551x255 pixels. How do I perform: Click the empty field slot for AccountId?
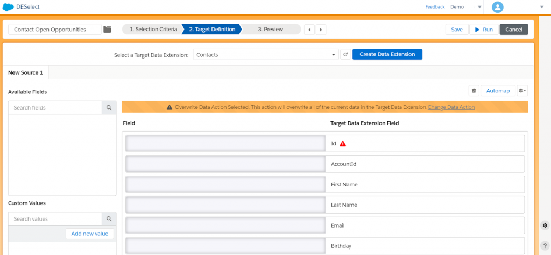(225, 164)
